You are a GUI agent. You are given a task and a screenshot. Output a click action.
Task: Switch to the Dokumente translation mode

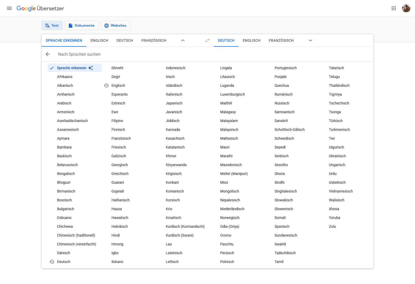click(82, 25)
